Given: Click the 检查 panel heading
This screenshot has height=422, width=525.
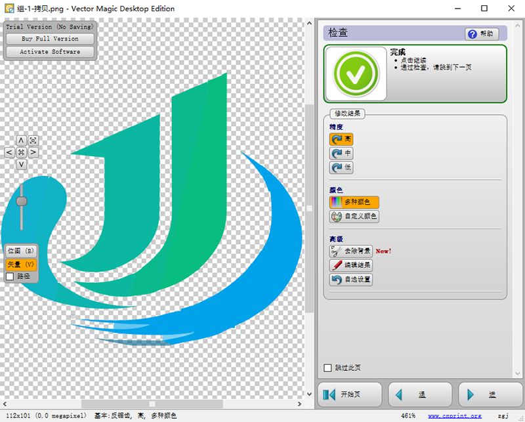Looking at the screenshot, I should pos(338,33).
